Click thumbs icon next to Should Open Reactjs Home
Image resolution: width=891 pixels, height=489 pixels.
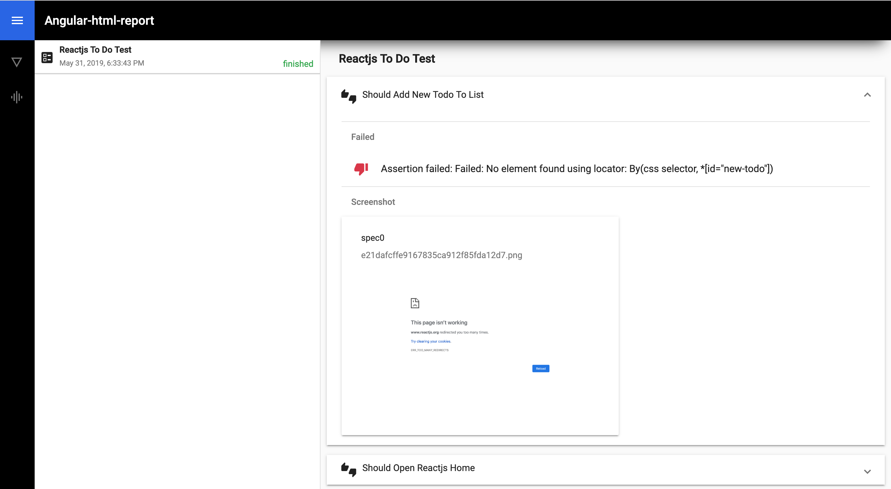[348, 469]
